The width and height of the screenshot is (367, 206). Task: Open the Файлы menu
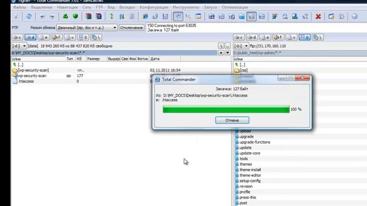(19, 7)
